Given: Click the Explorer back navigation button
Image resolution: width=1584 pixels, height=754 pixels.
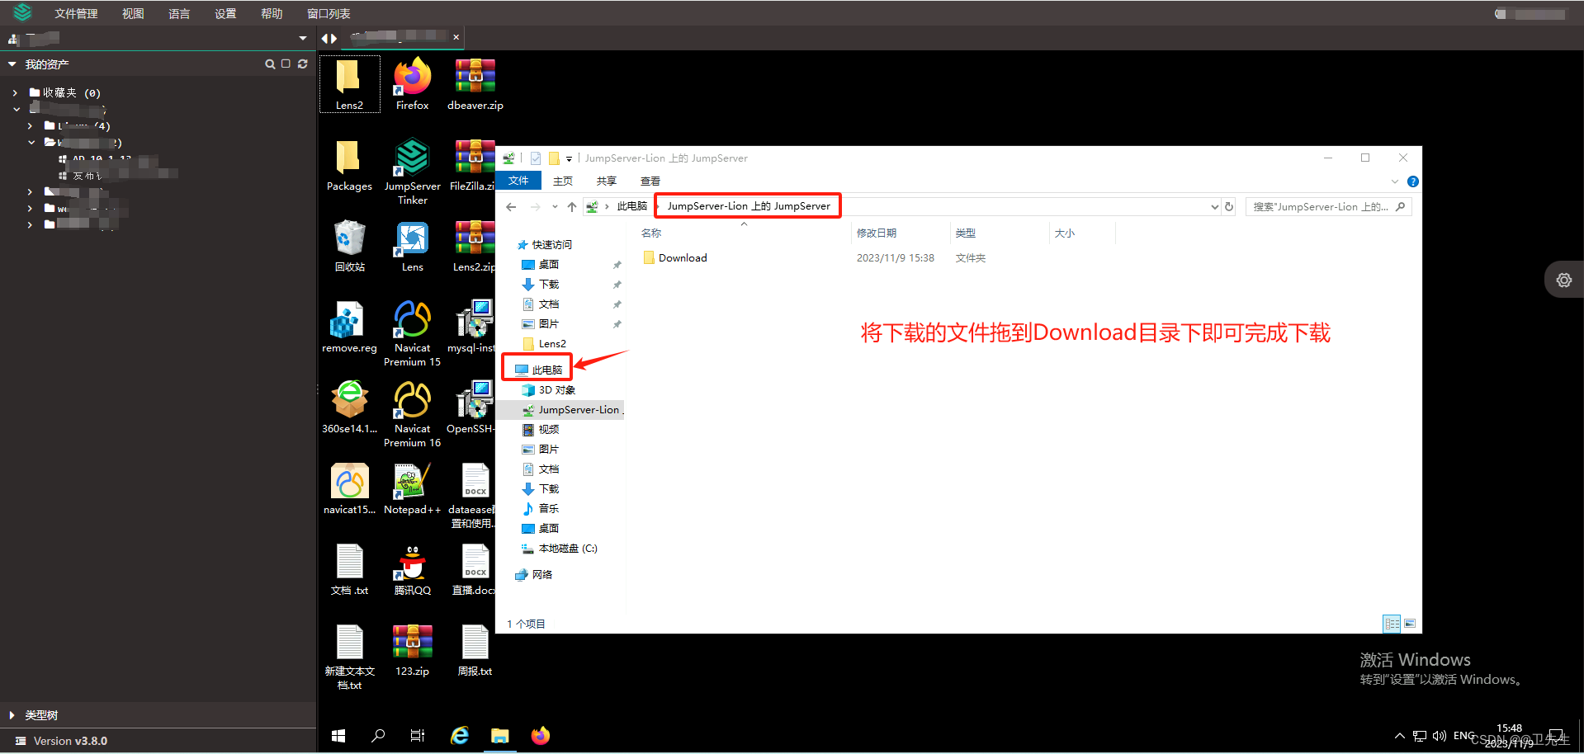Looking at the screenshot, I should 510,206.
